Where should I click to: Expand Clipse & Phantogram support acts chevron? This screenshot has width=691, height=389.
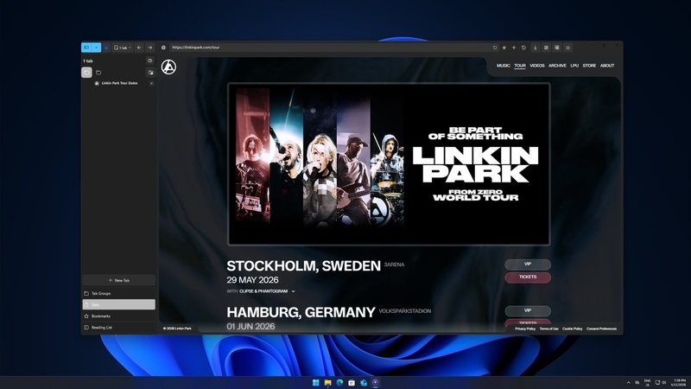[x=294, y=291]
